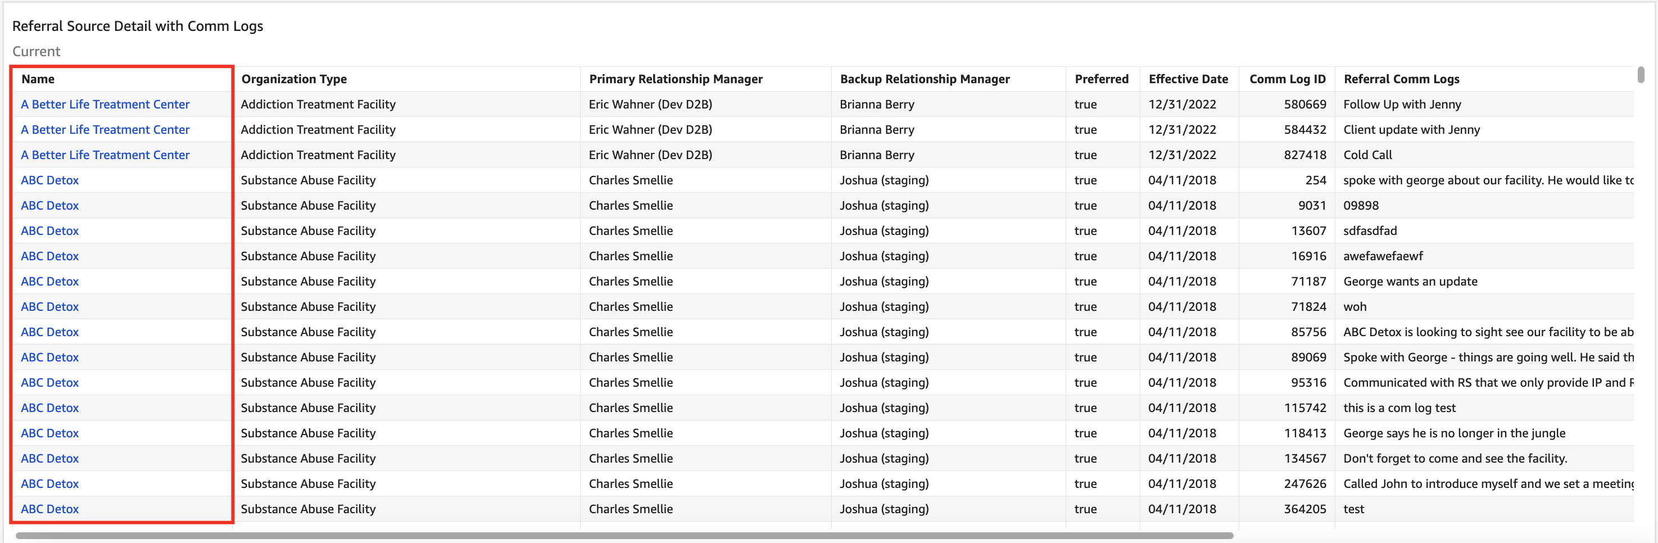Sort by the Organization Type column header
This screenshot has height=543, width=1658.
click(x=293, y=79)
